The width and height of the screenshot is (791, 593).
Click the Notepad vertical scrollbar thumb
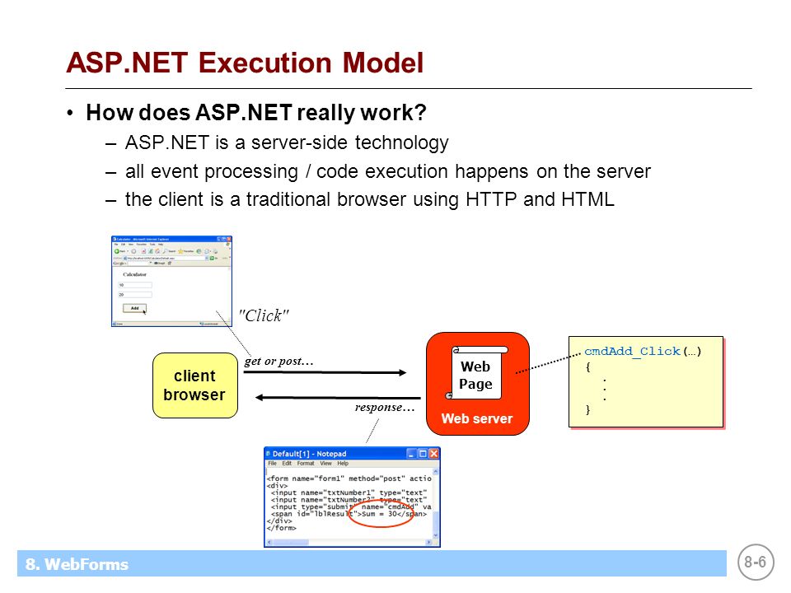click(x=435, y=522)
